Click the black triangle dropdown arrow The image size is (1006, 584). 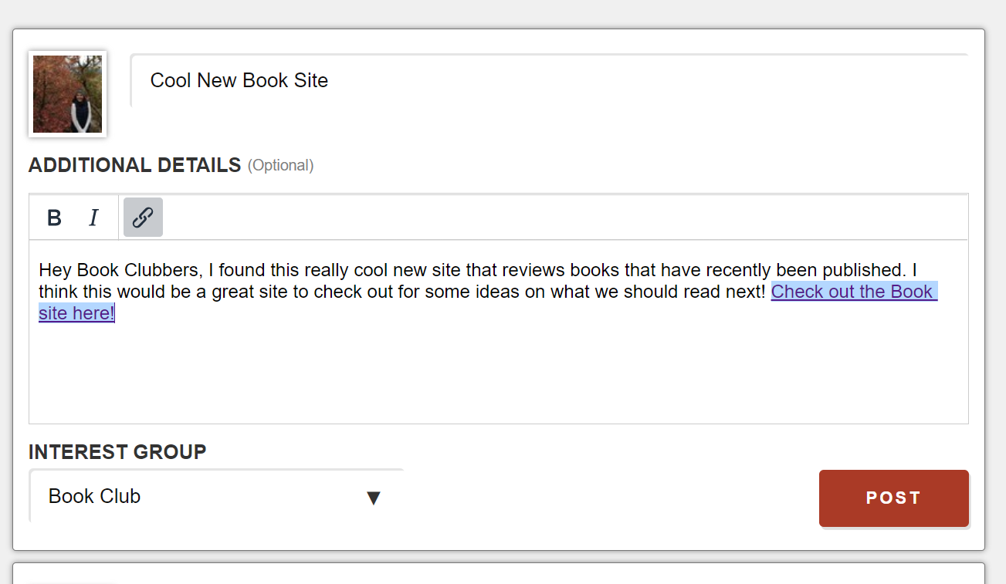pyautogui.click(x=374, y=498)
